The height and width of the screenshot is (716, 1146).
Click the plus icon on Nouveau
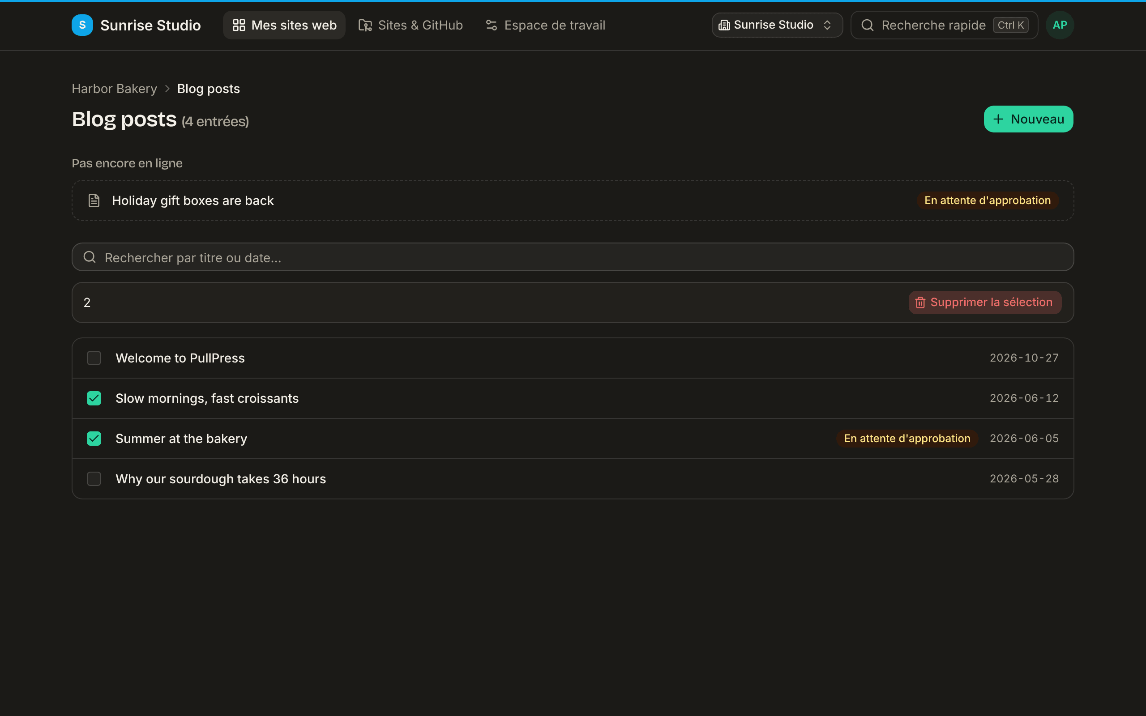click(x=998, y=119)
